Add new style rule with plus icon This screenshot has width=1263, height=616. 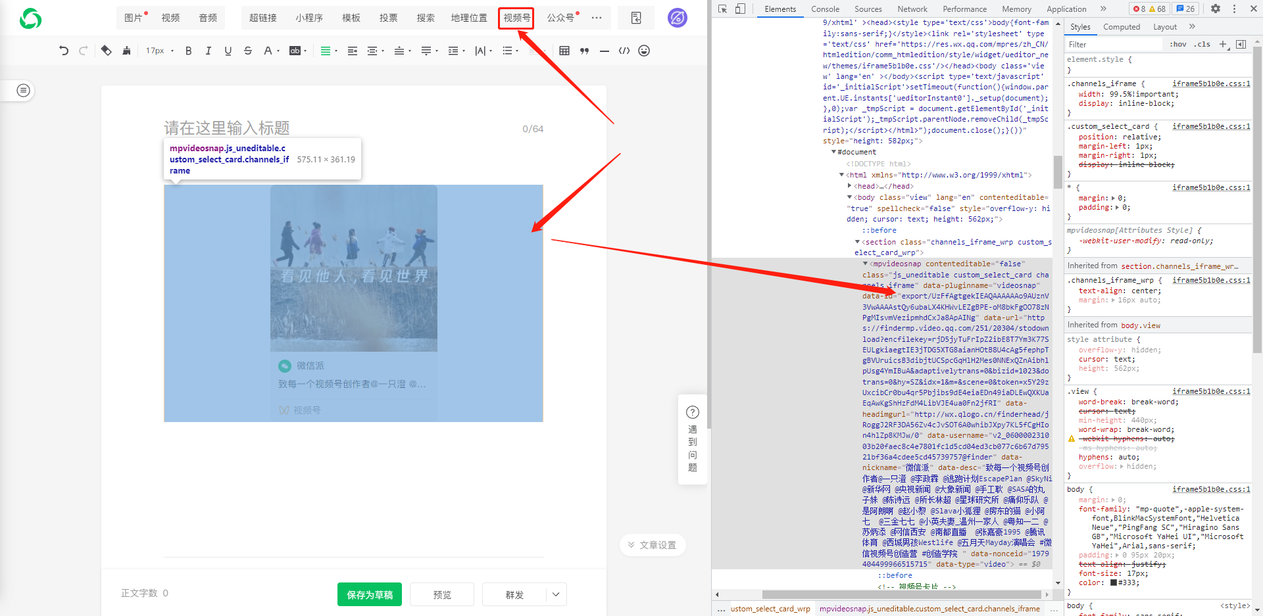1223,44
